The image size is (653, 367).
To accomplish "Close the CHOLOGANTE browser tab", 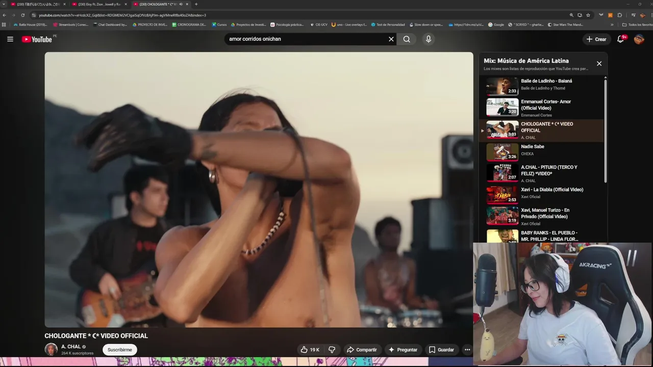I will click(x=187, y=4).
